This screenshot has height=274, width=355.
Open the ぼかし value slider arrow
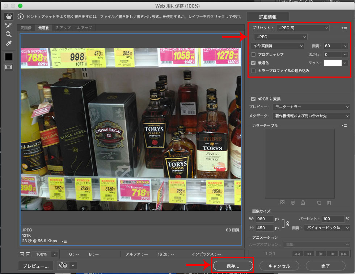click(345, 55)
